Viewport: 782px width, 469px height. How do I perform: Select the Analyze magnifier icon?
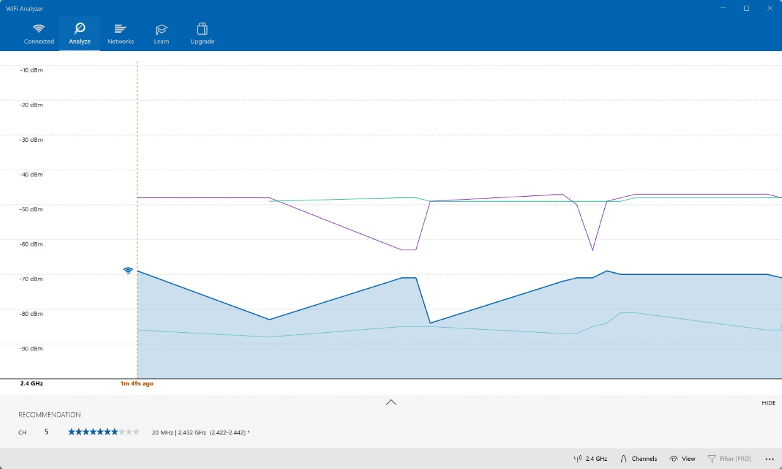79,28
